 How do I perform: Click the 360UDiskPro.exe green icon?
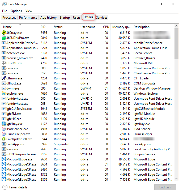point(4,38)
